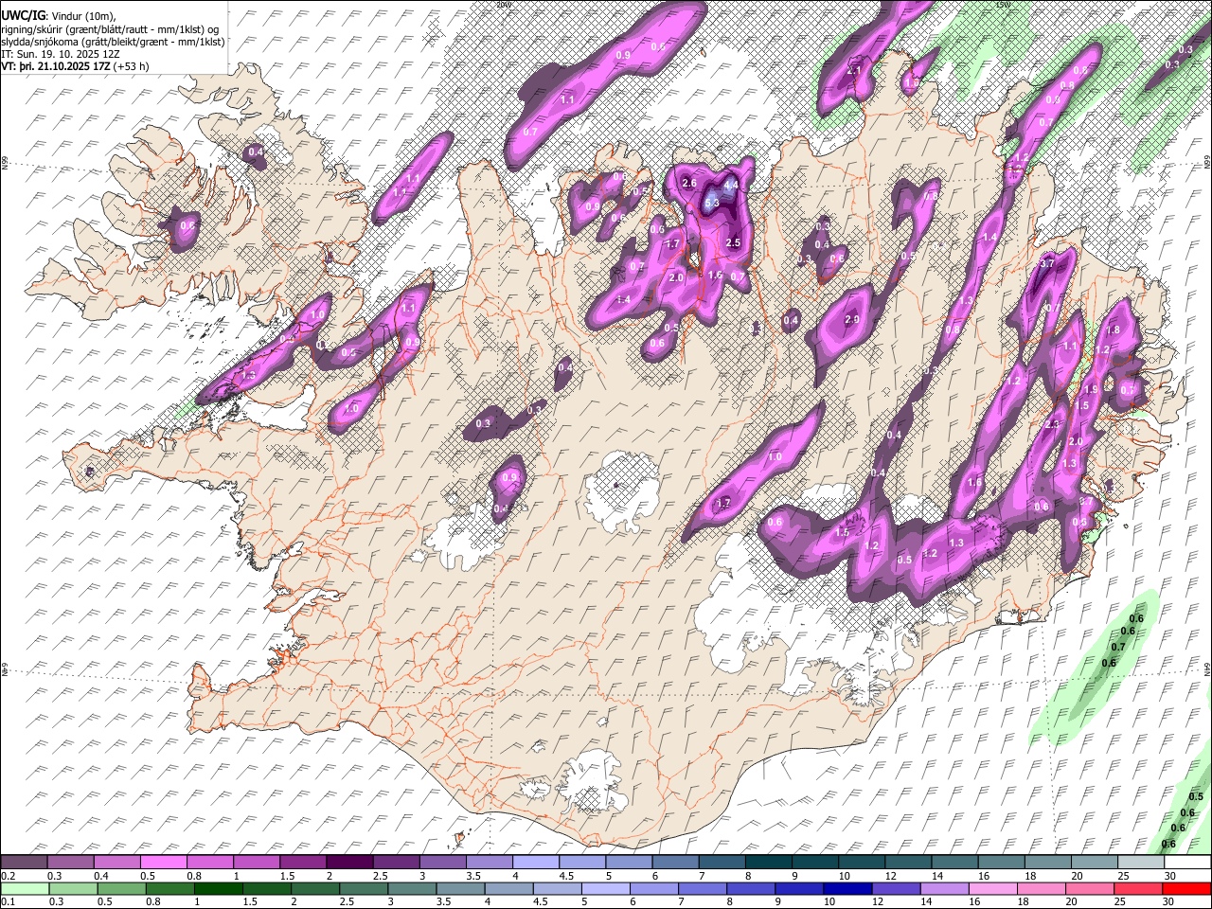This screenshot has height=909, width=1212.
Task: Select the palest green first swatch in lower legend
Action: (x=25, y=889)
